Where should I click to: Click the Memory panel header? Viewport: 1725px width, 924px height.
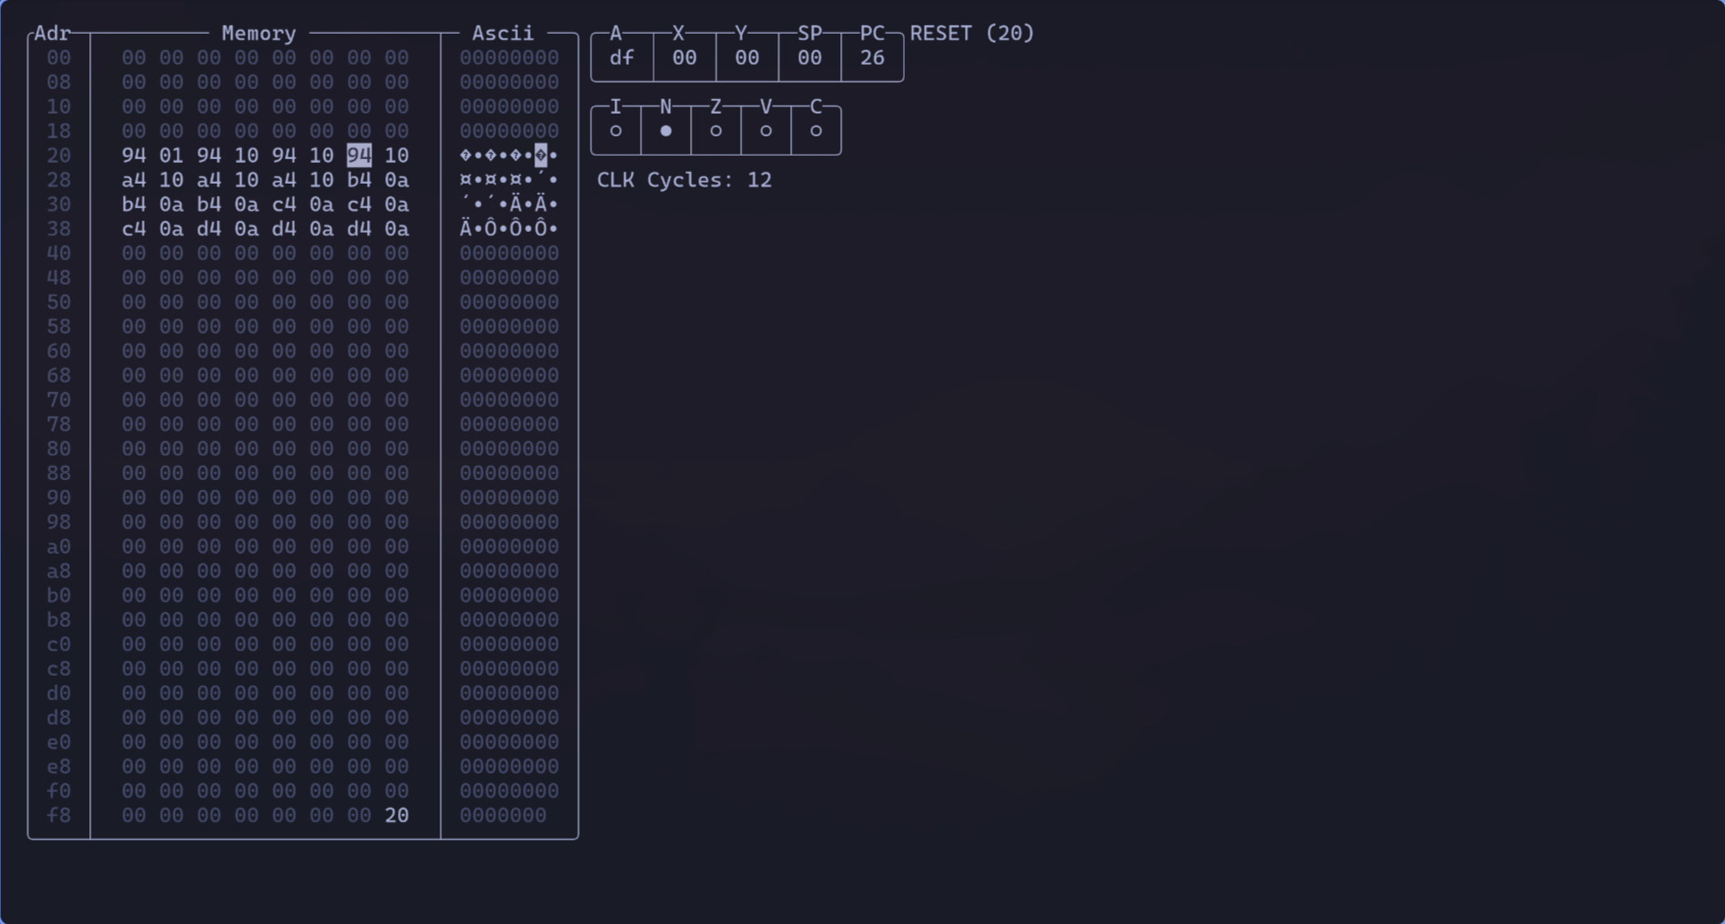tap(259, 34)
